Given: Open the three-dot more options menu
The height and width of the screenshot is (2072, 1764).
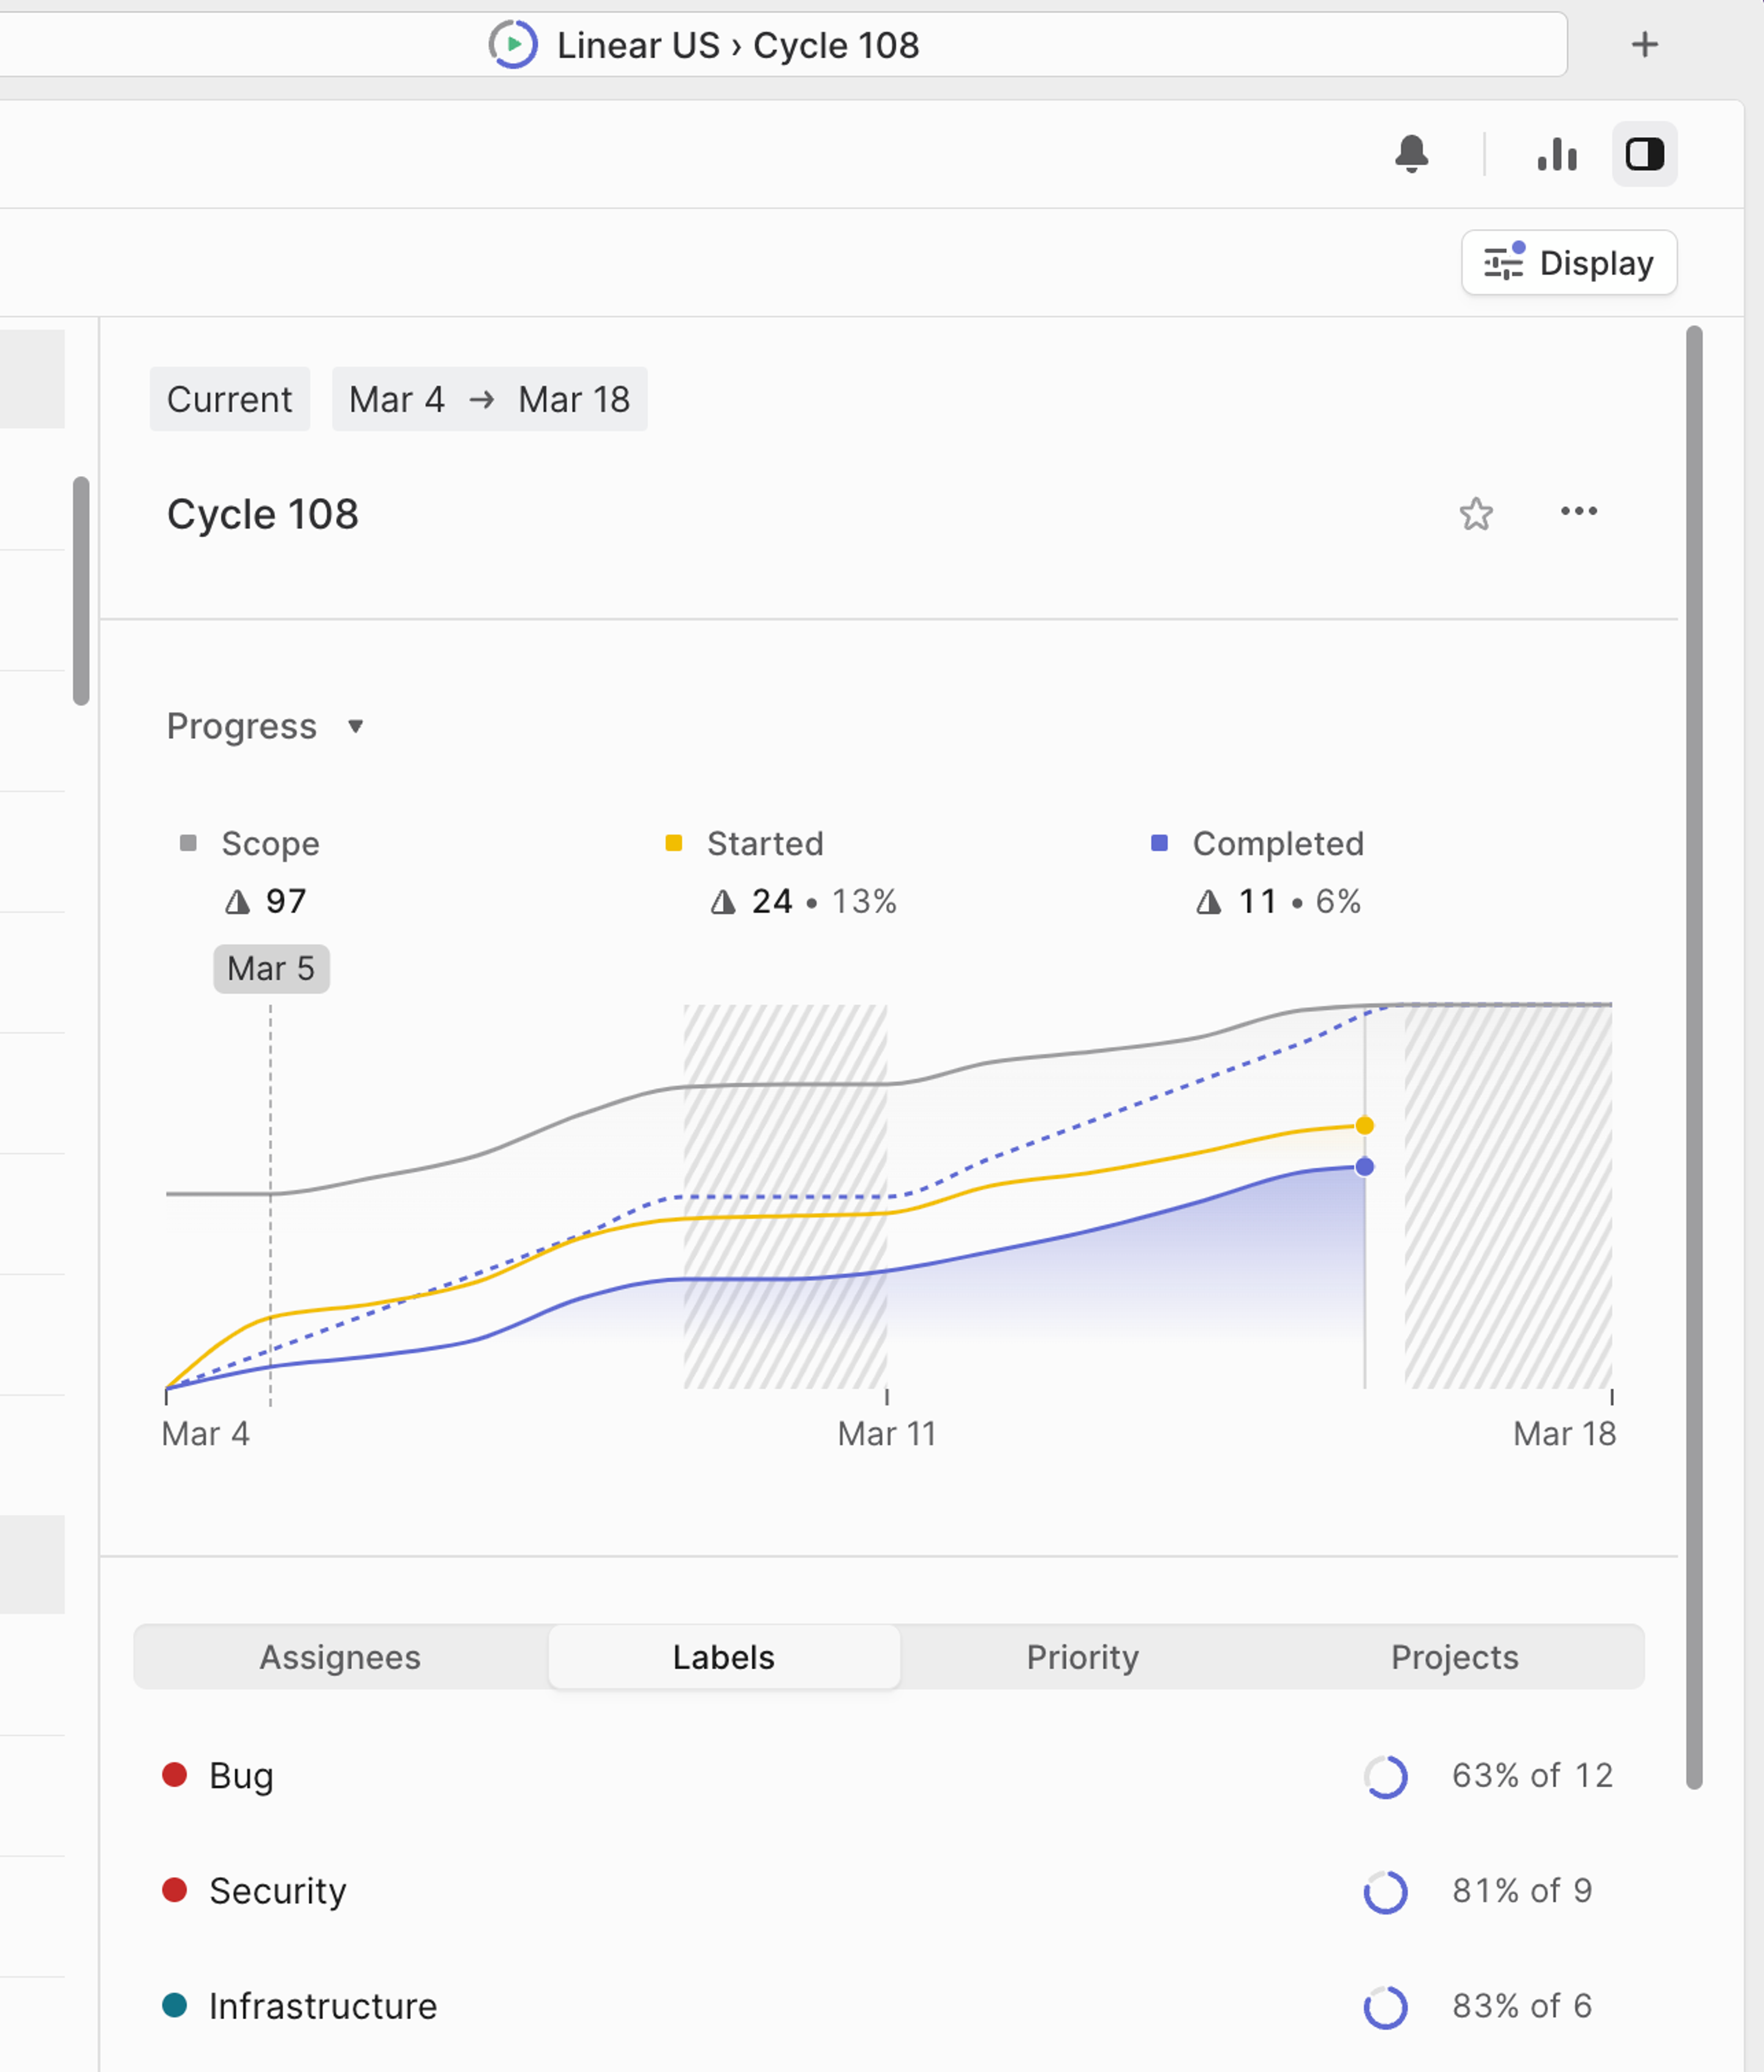Looking at the screenshot, I should (1578, 512).
